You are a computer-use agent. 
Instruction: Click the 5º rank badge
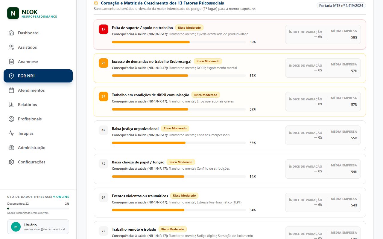(x=104, y=164)
